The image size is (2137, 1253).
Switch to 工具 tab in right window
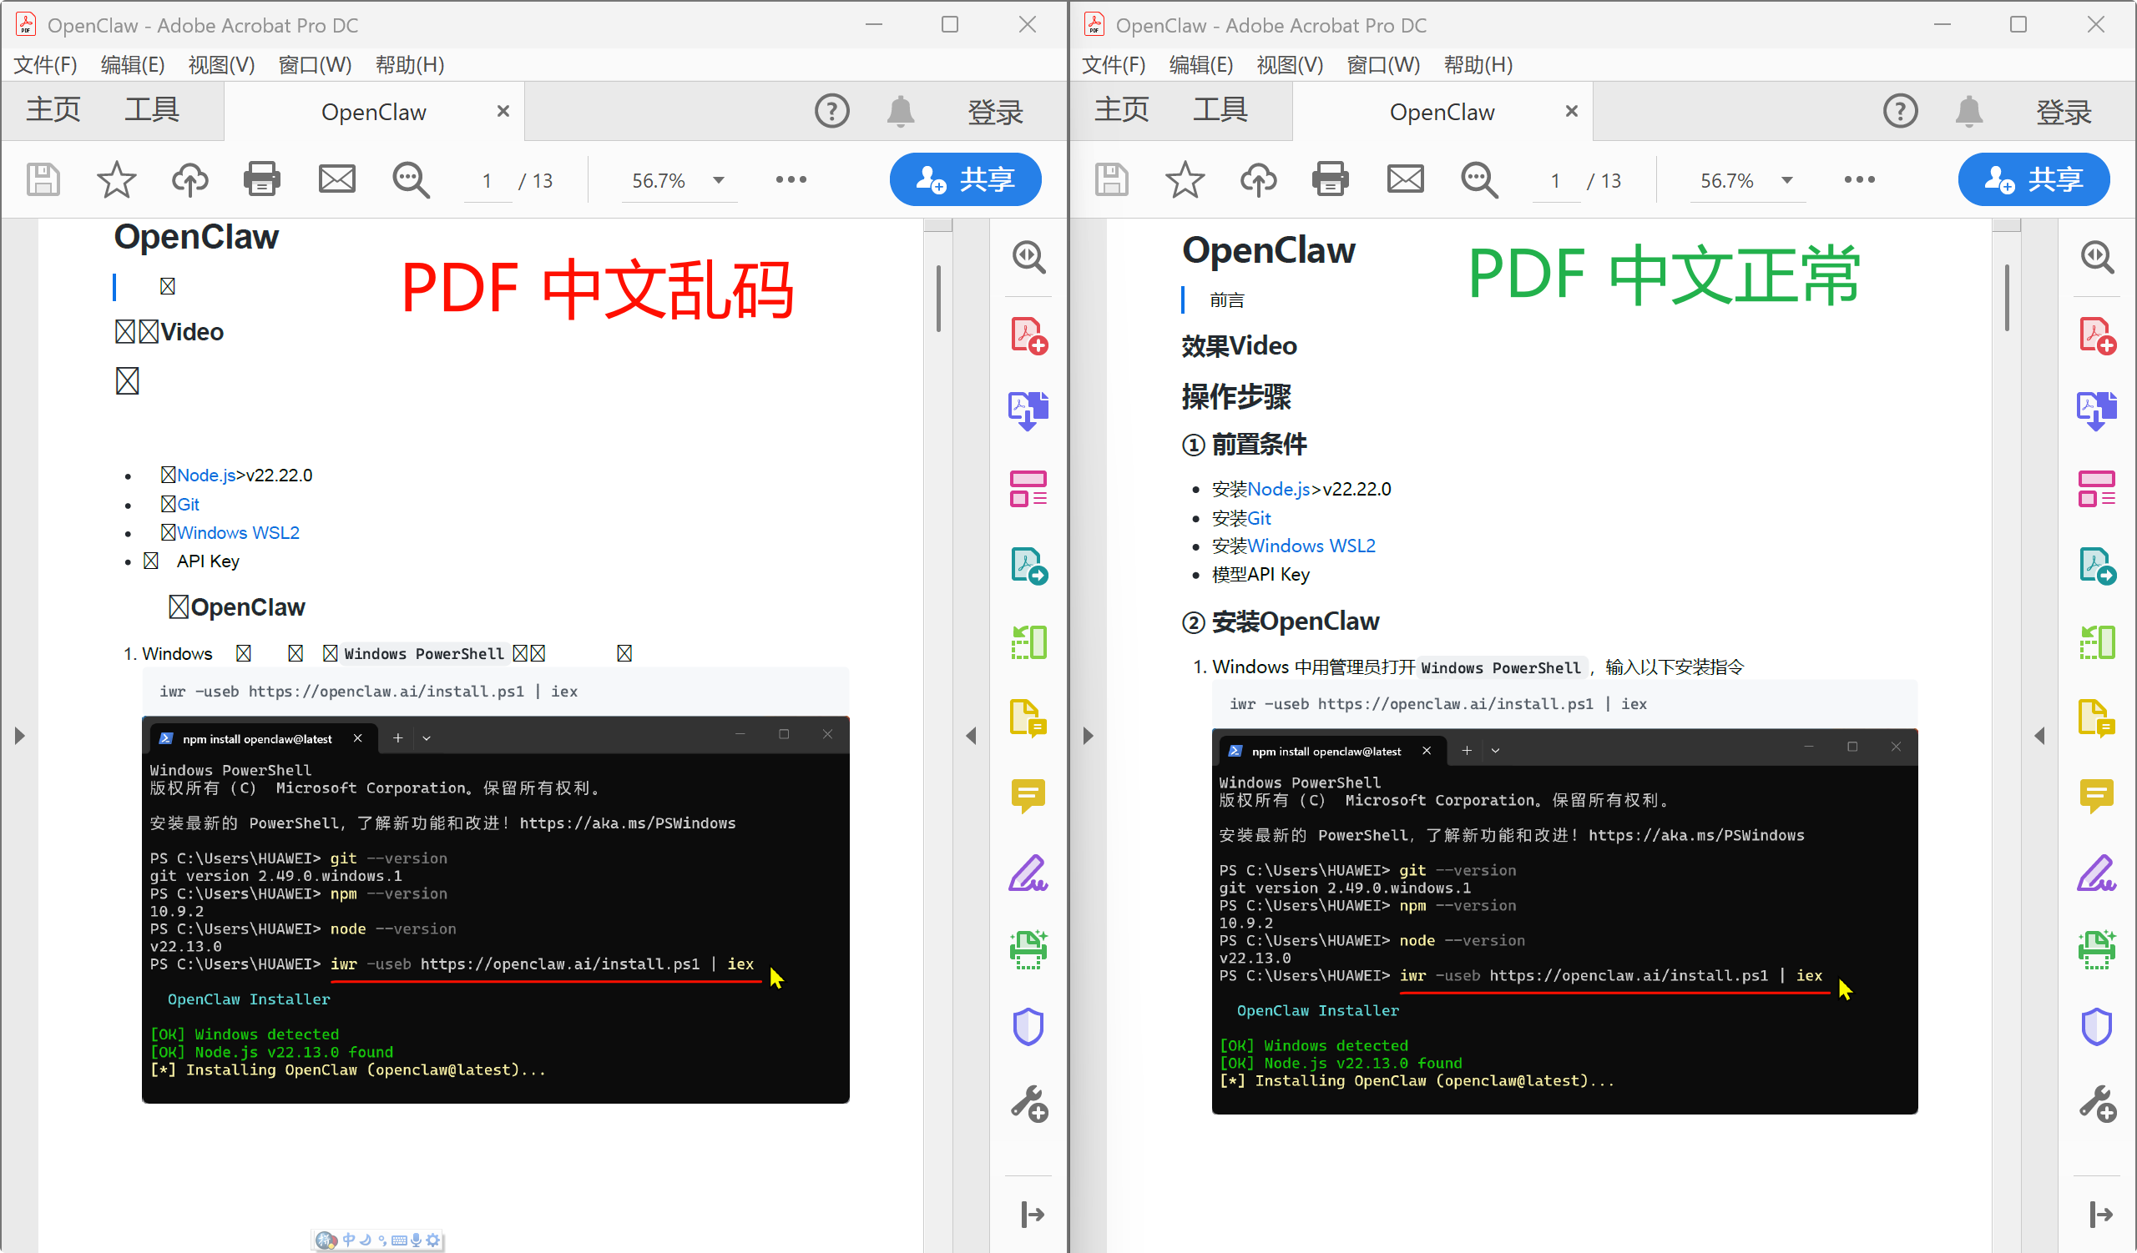(x=1220, y=110)
